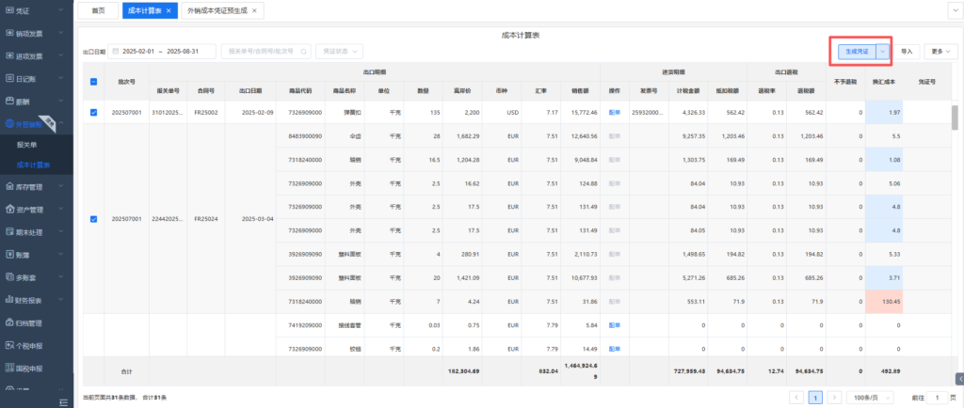Screen dimensions: 964x408
Task: Switch to the 首页 tab
Action: click(98, 11)
